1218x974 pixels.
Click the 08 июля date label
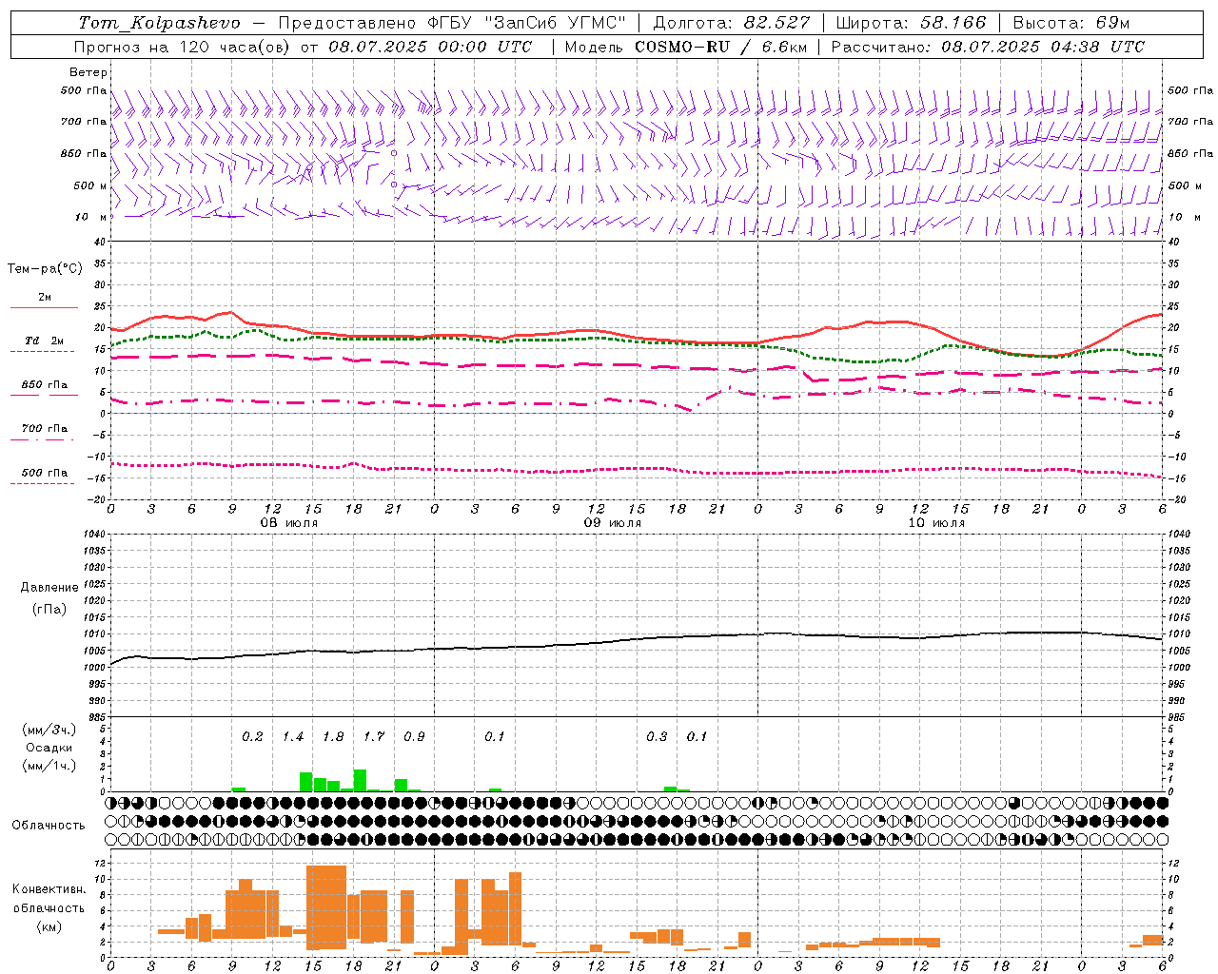click(x=289, y=523)
